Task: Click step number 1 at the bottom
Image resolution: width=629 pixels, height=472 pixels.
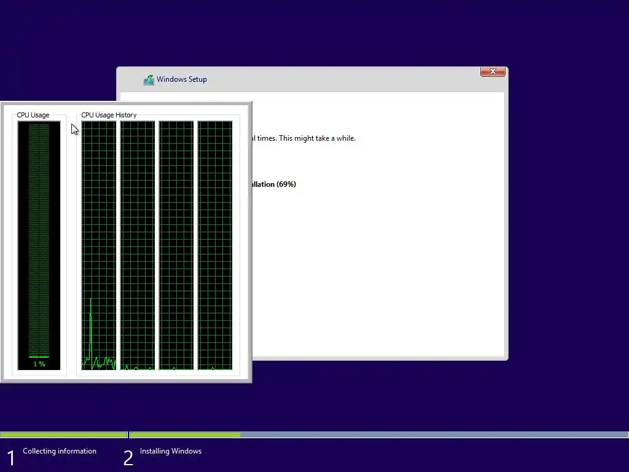Action: (x=11, y=458)
